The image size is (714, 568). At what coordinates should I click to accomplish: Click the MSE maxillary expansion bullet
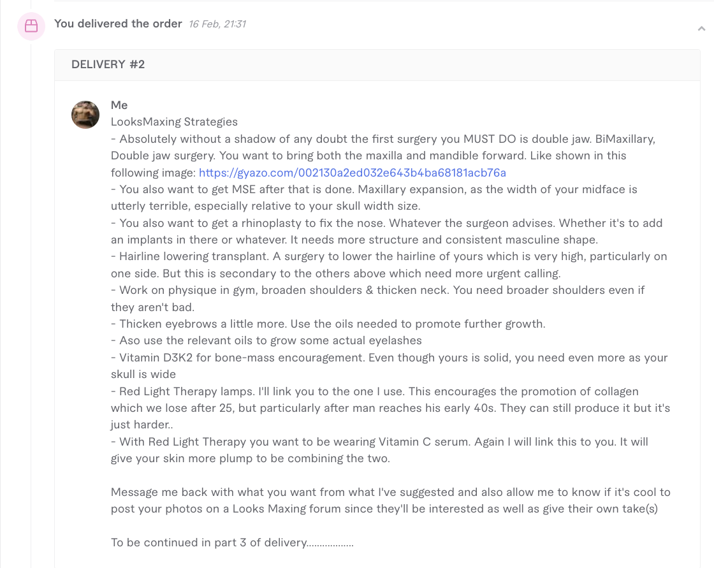coord(374,198)
